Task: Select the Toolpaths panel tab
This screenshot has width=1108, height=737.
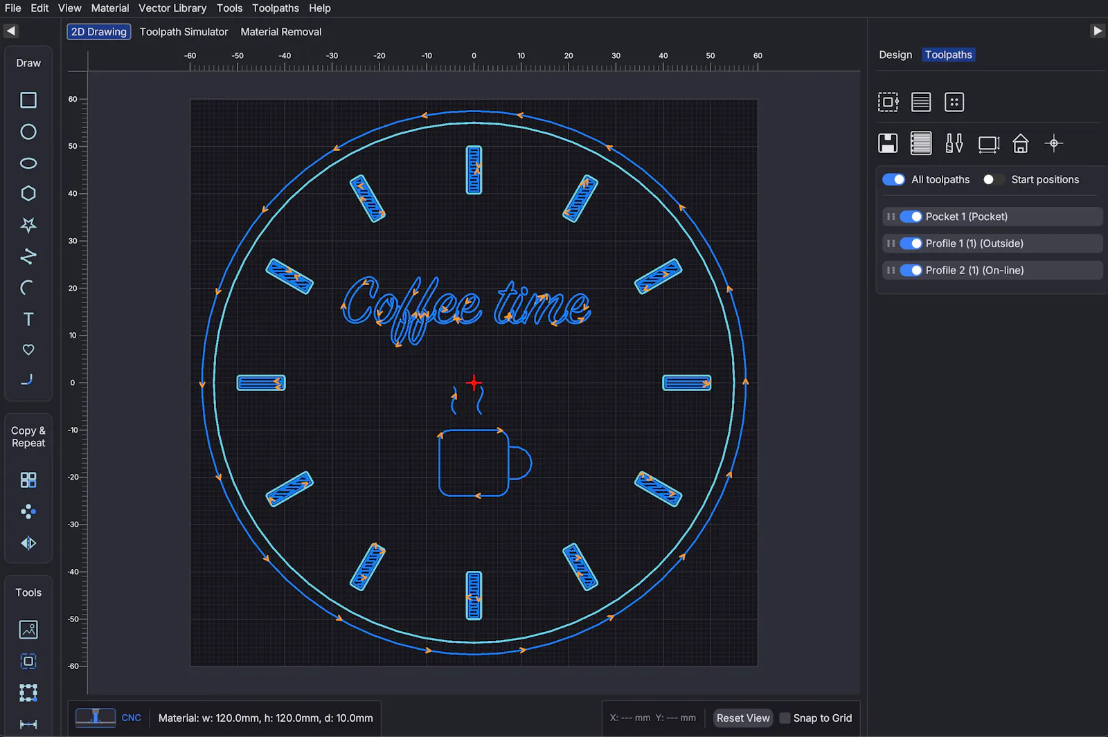Action: tap(949, 55)
